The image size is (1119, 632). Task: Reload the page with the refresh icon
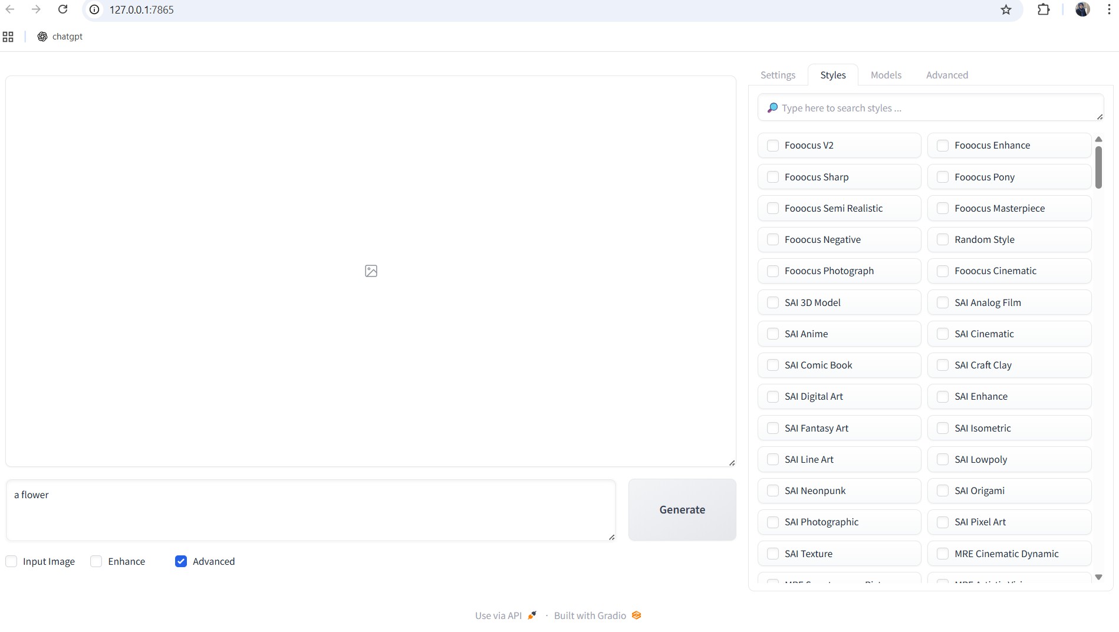pyautogui.click(x=63, y=9)
